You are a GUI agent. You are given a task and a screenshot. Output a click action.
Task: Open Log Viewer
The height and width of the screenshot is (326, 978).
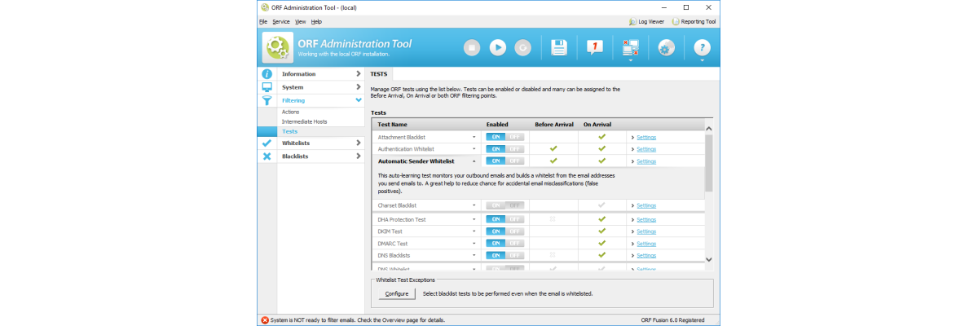click(647, 22)
